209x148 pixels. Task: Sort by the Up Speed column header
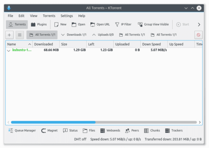pos(181,44)
